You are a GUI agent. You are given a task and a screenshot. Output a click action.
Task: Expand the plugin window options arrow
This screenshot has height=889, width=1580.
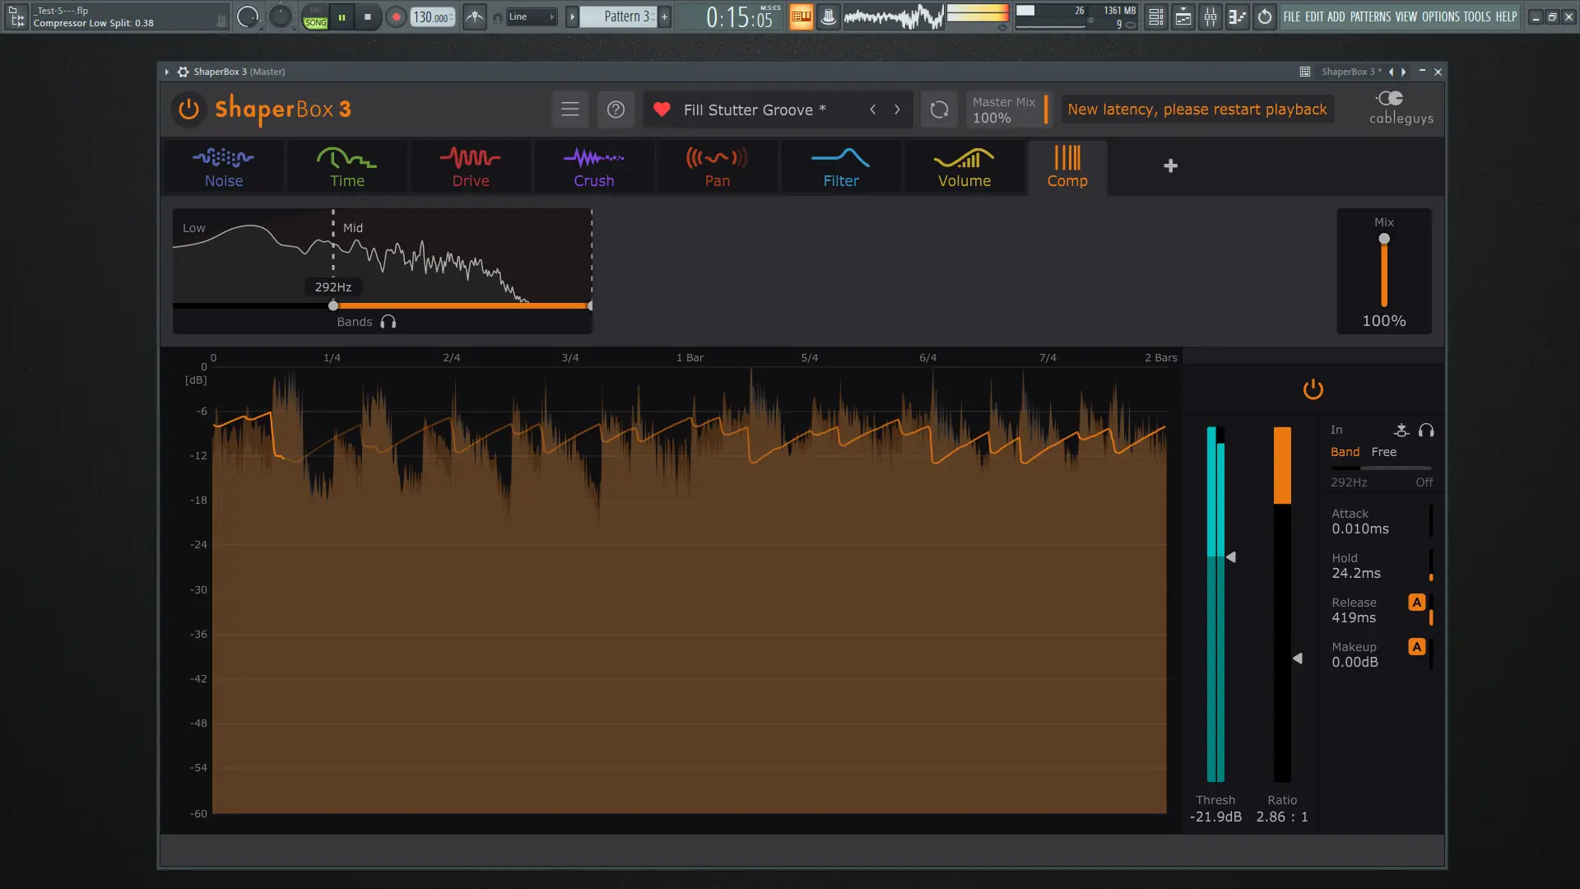[x=167, y=72]
